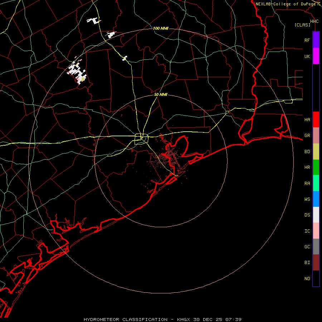Click the red HA legend color swatch
322x322 pixels.
[x=316, y=119]
